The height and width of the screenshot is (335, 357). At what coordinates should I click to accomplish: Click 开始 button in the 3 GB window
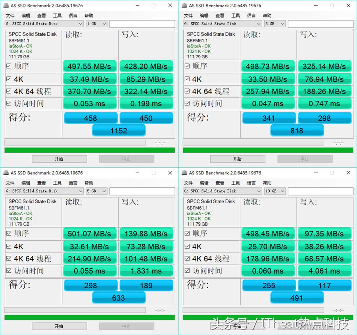tap(238, 159)
